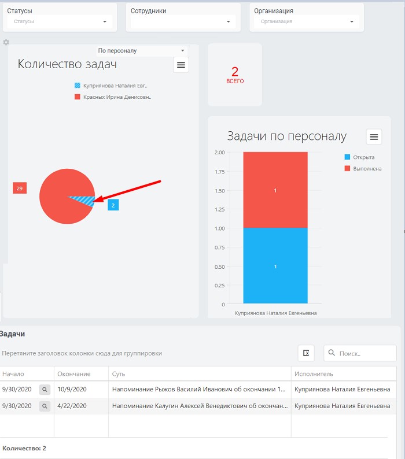
Task: Focus the Поиск search input field
Action: 360,353
